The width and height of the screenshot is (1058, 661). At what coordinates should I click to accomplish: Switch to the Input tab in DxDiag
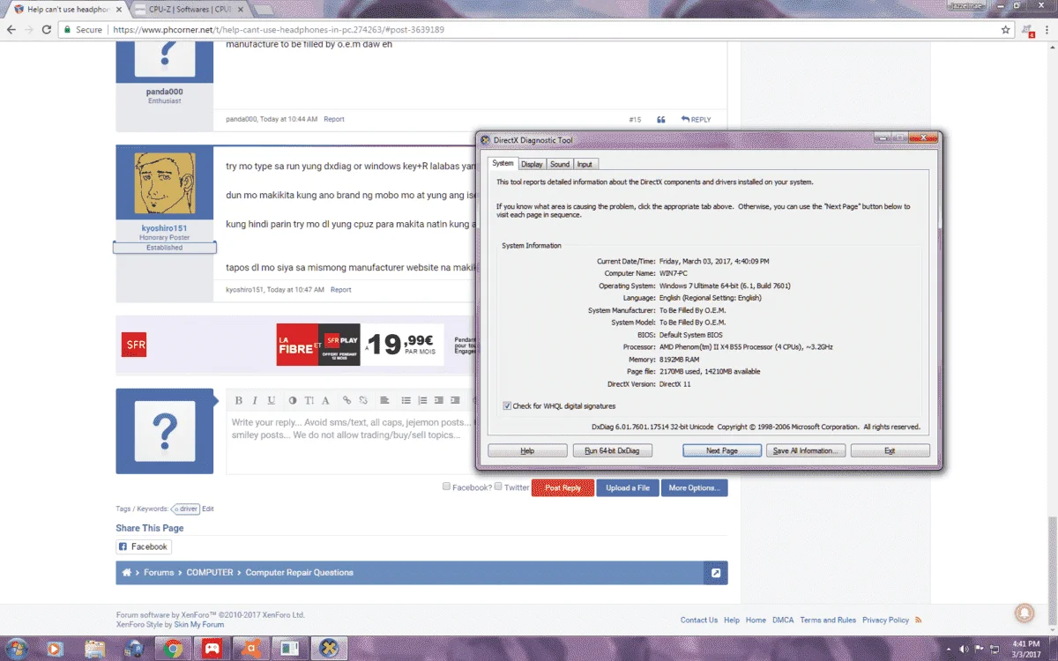click(585, 164)
